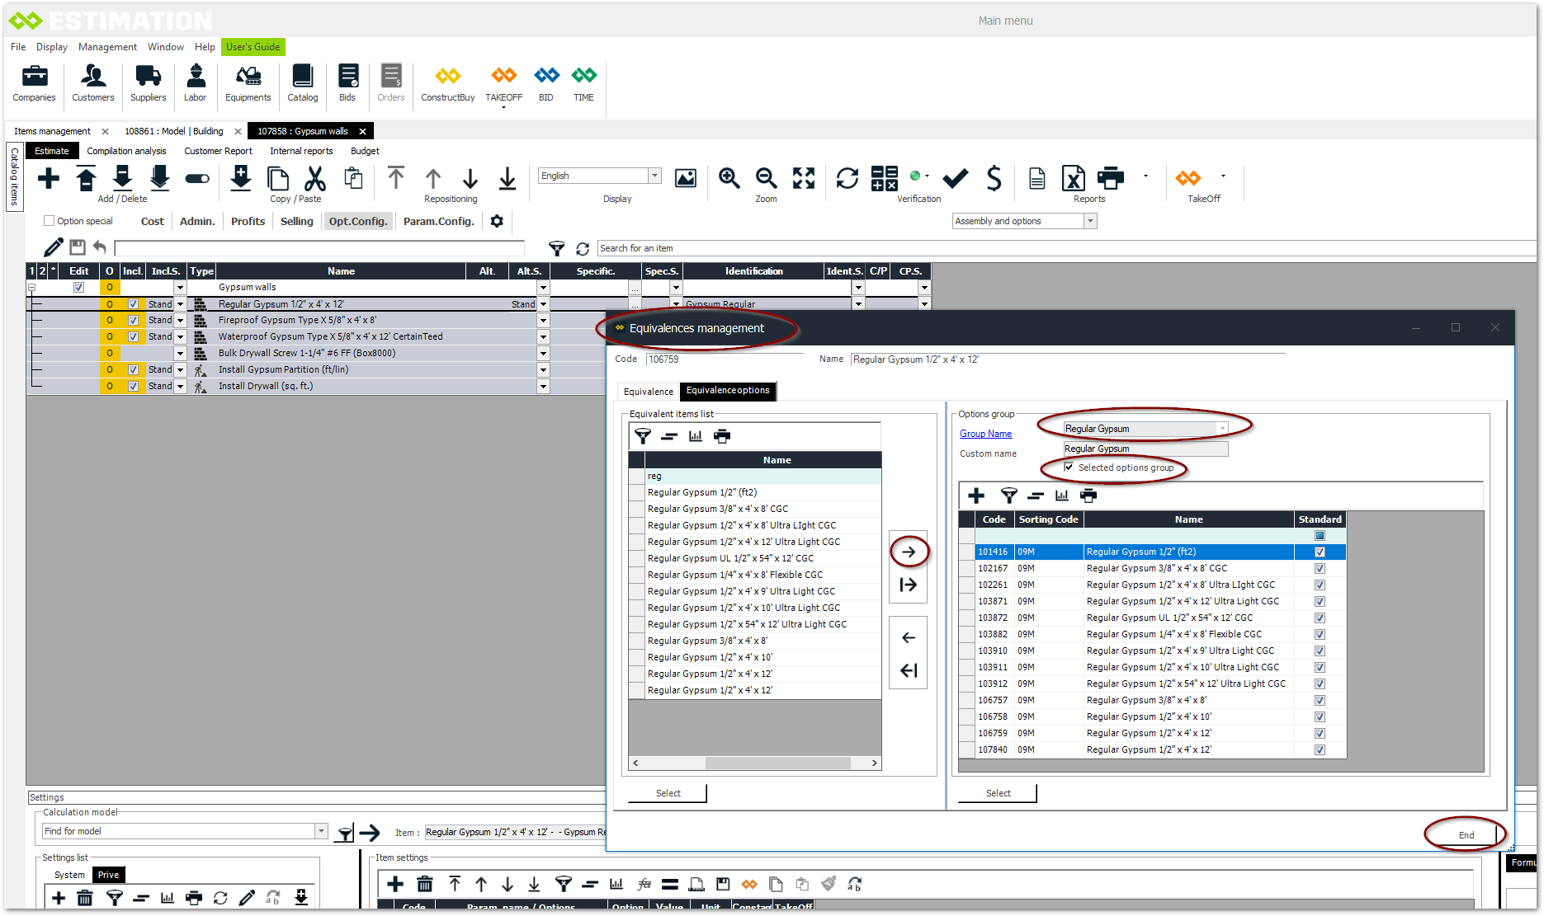Uncheck Standard for Regular Gypsum 1/2" (ft2)
Viewport: 1544px width, 916px height.
(1320, 552)
